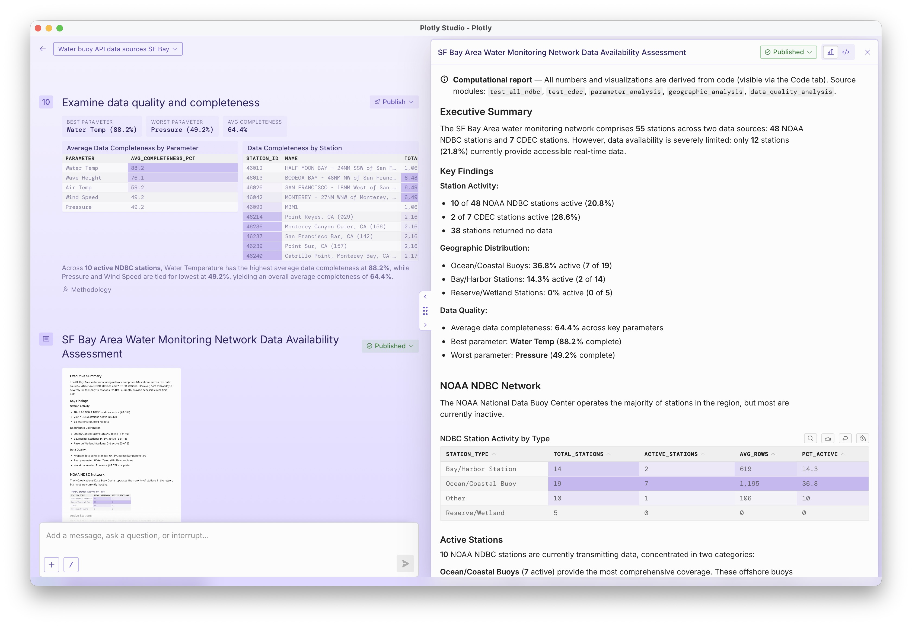Click the test_all_ndbc module tag
Screen dimensions: 912x626
(x=515, y=92)
